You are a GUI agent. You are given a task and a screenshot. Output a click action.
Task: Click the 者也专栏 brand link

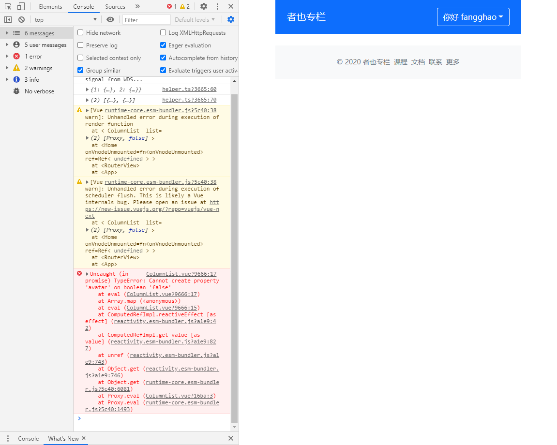click(x=306, y=17)
